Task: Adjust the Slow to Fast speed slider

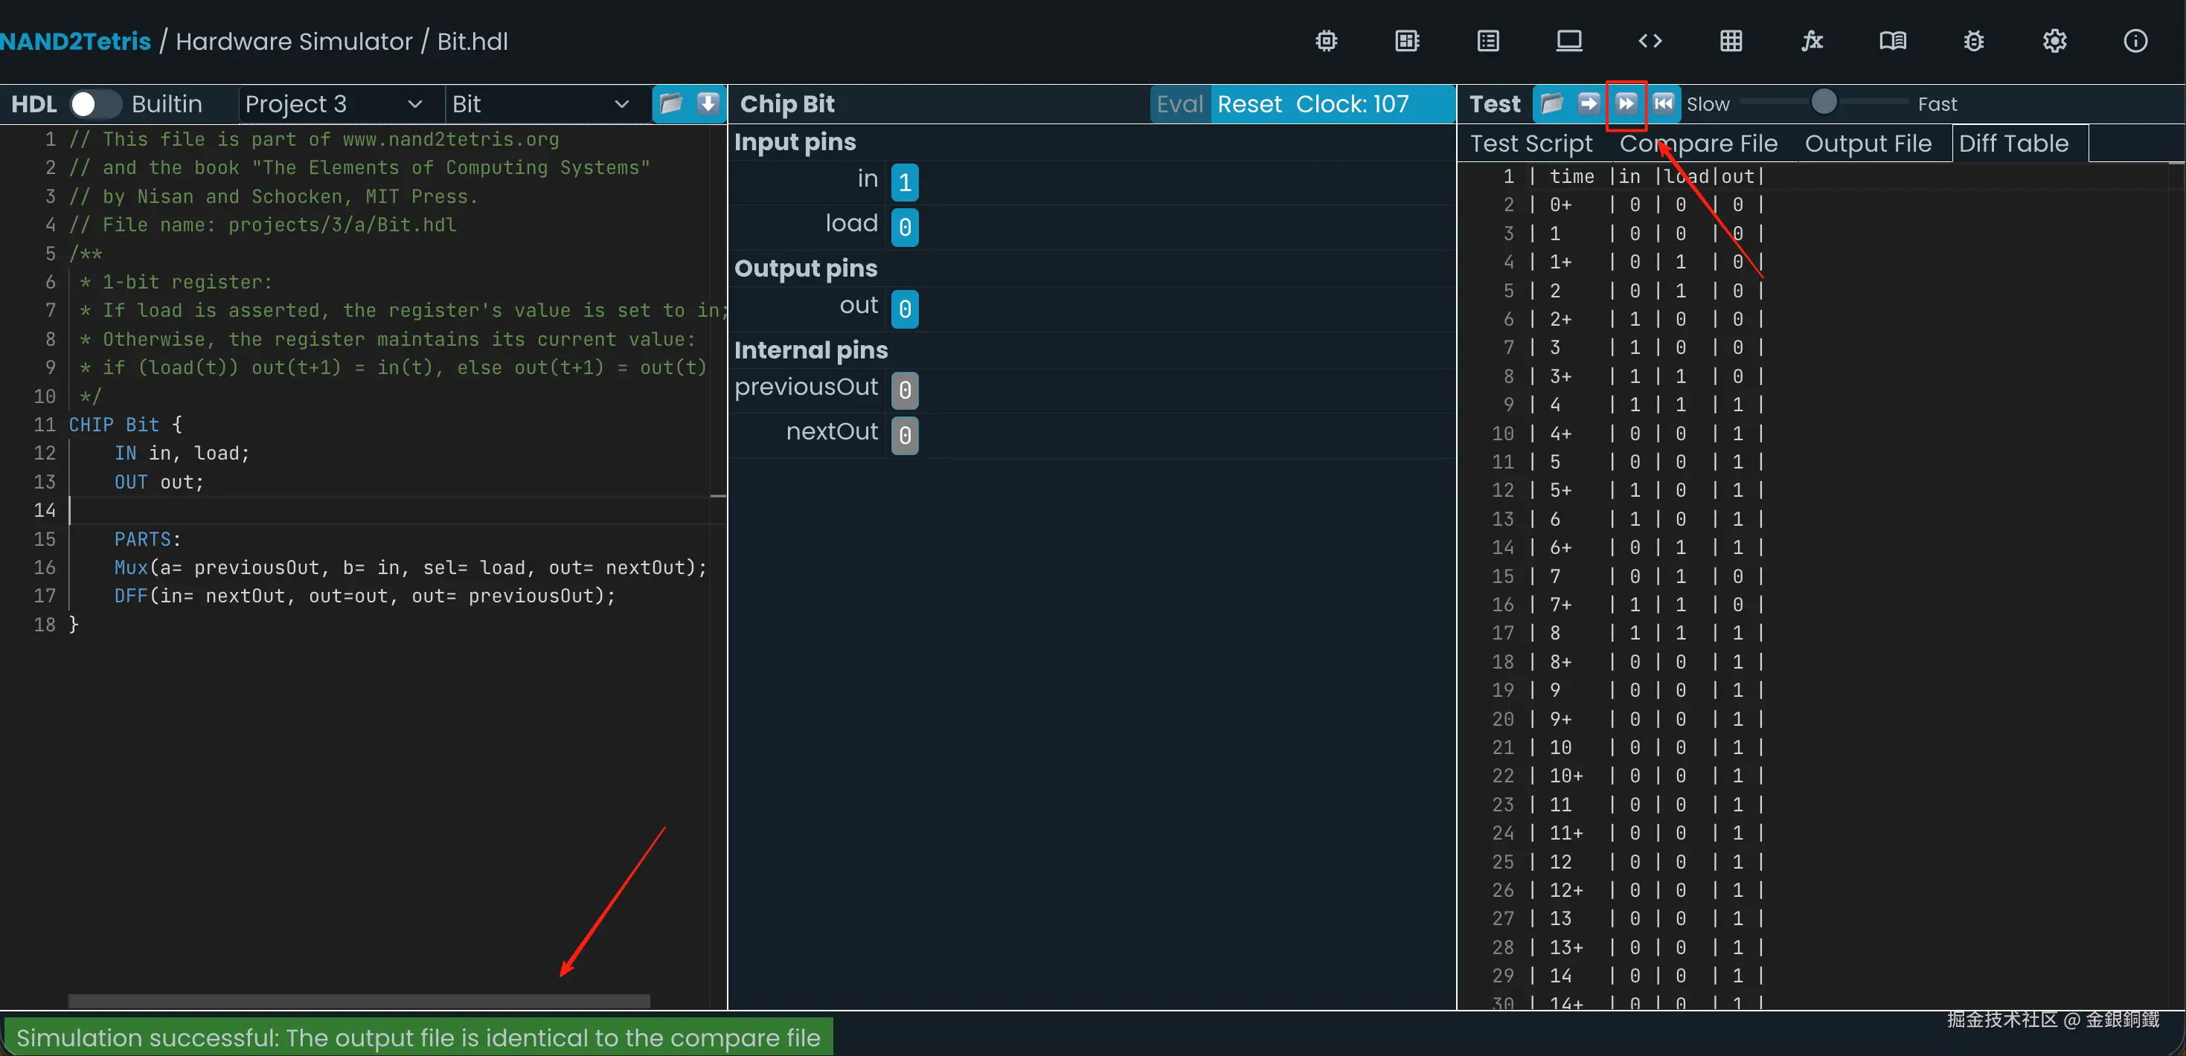Action: pyautogui.click(x=1824, y=103)
